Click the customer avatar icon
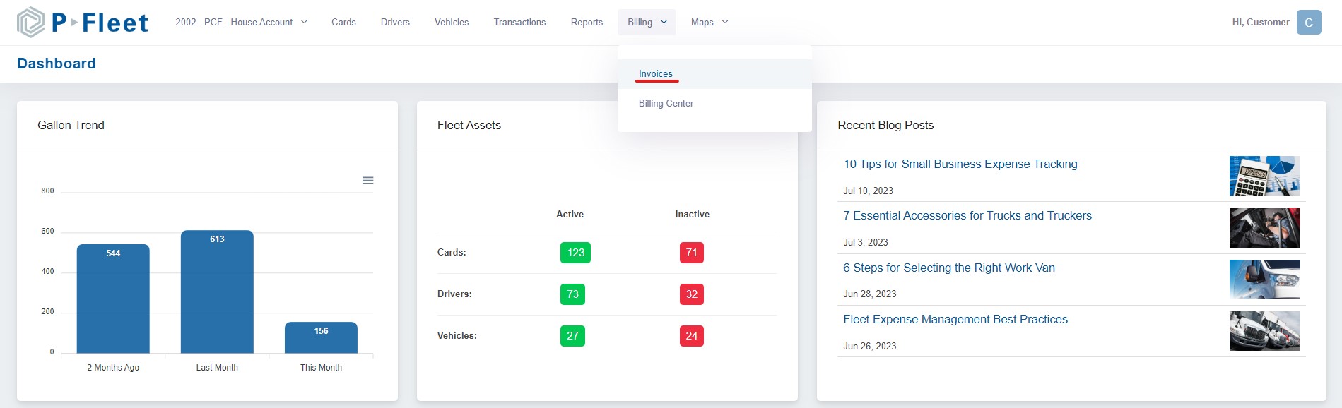The height and width of the screenshot is (408, 1342). (x=1309, y=23)
